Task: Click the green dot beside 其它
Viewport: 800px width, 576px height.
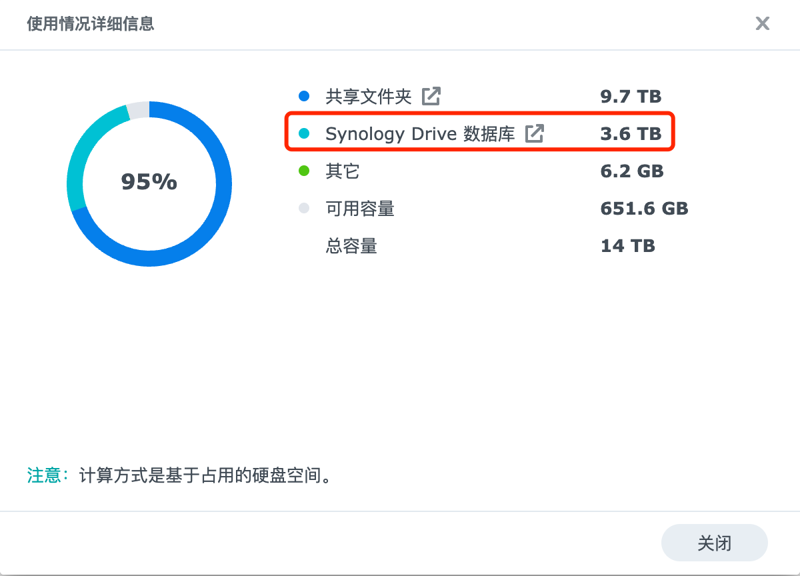Action: click(x=304, y=171)
